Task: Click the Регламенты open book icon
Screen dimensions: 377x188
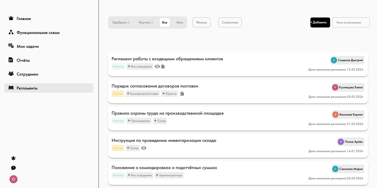Action: click(x=11, y=88)
